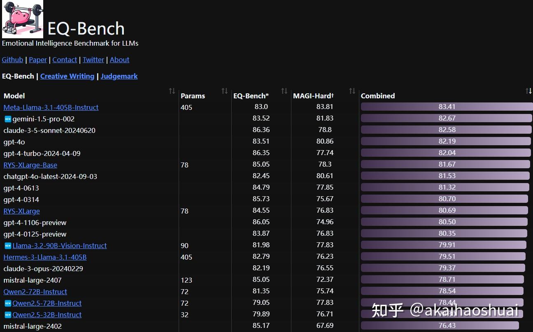Click the MAGI-Hard score 72.37

pyautogui.click(x=325, y=279)
